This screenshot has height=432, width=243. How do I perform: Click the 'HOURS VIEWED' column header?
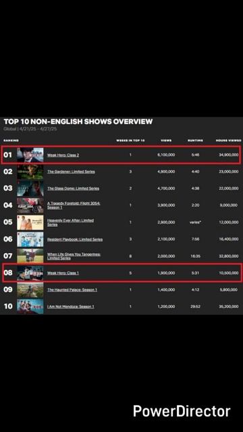[x=229, y=140]
